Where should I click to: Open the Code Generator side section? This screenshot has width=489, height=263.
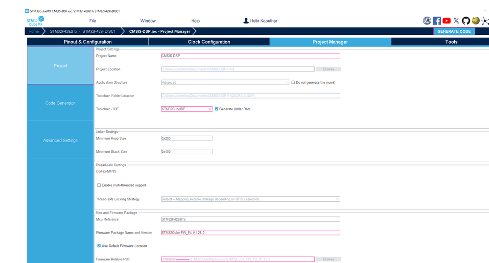(x=60, y=103)
